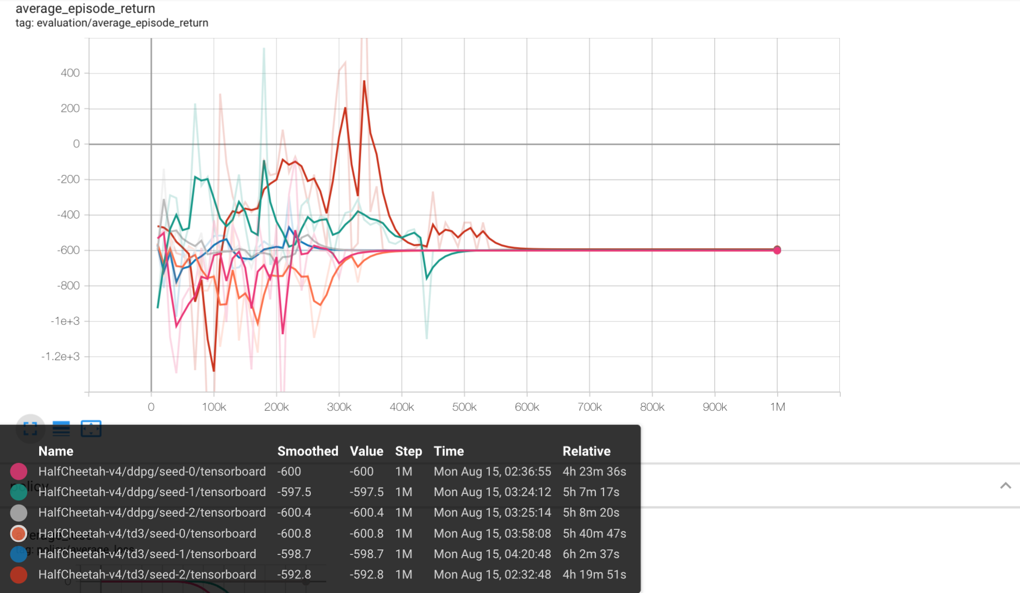
Task: Click the Name column header
Action: click(x=56, y=451)
